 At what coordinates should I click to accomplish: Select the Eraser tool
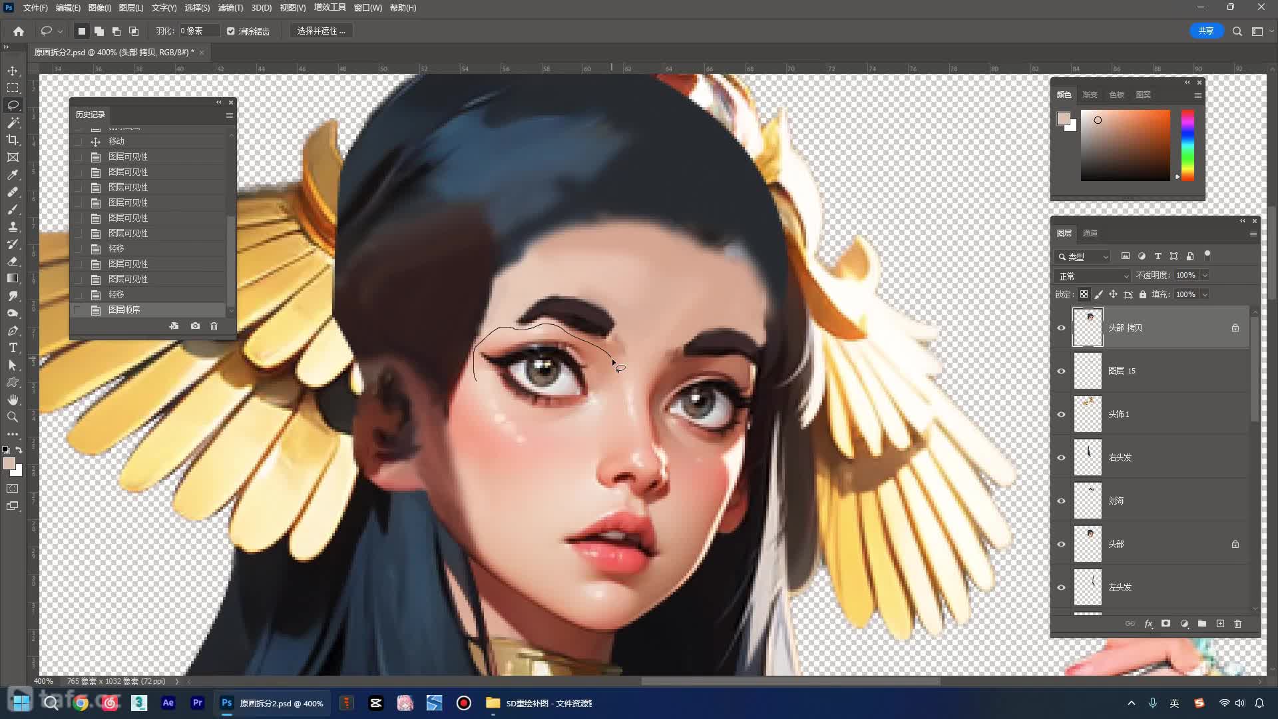pos(13,261)
